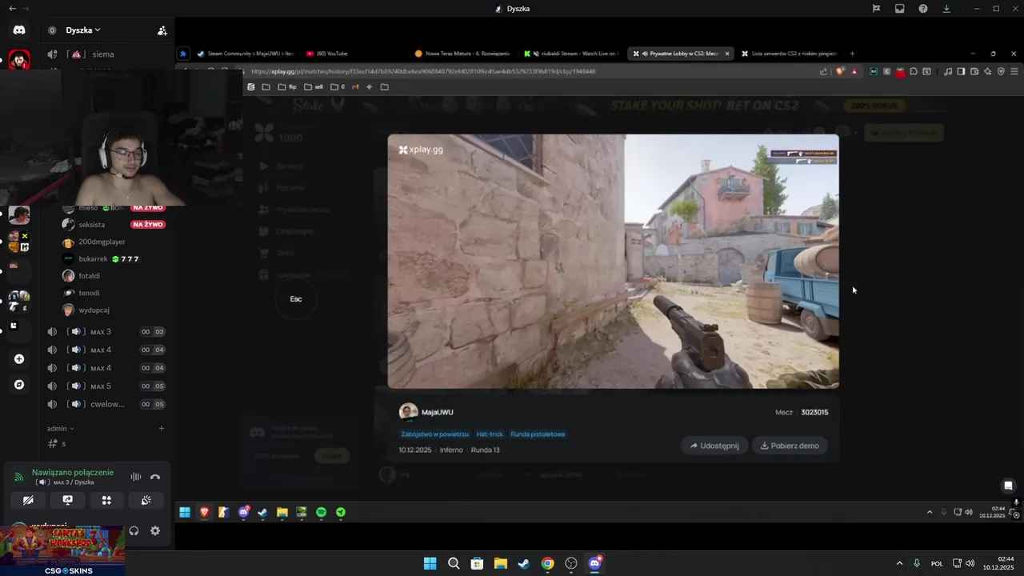Open the sell bookmarks folder

point(314,86)
